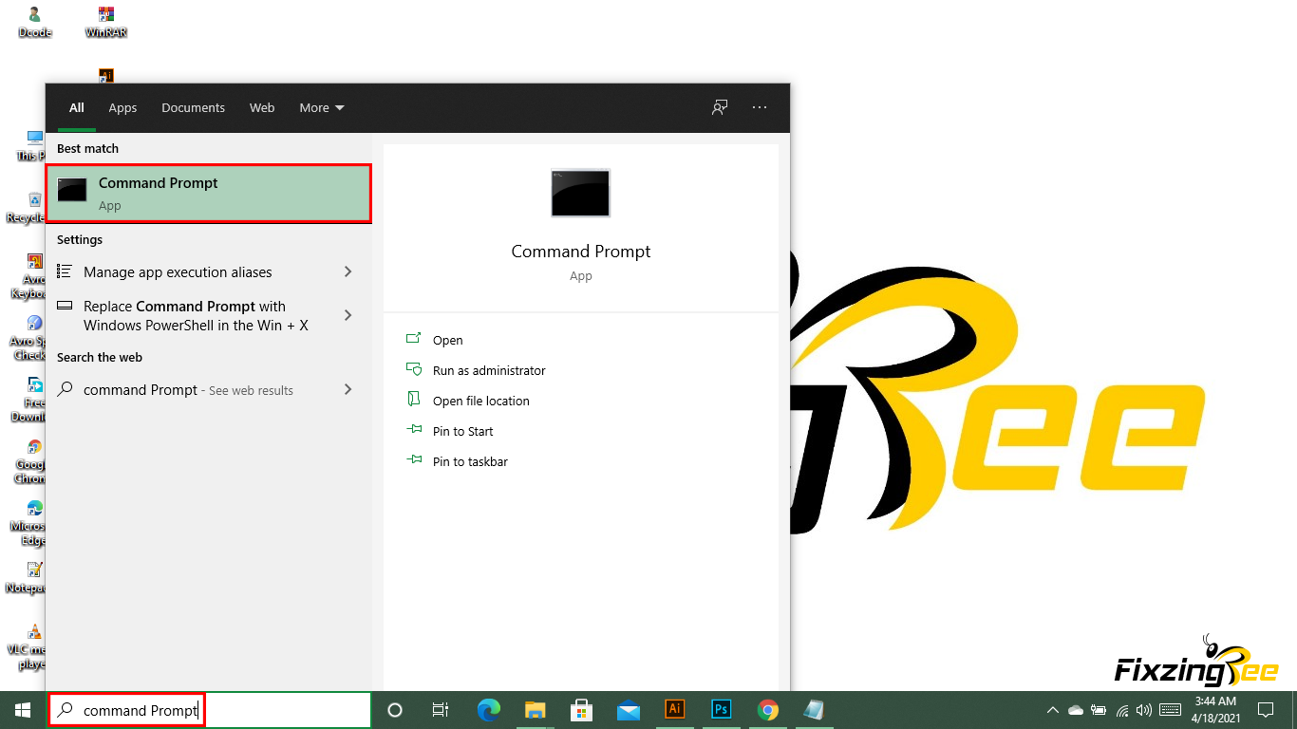Click the Windows Start button
Image resolution: width=1297 pixels, height=729 pixels.
[x=22, y=710]
